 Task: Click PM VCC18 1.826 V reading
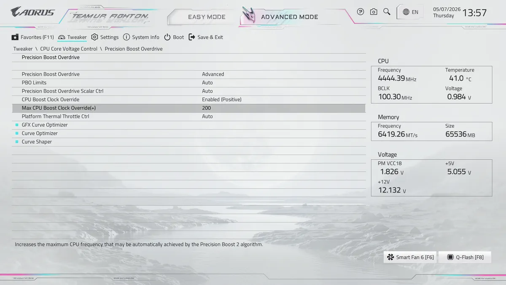coord(392,172)
